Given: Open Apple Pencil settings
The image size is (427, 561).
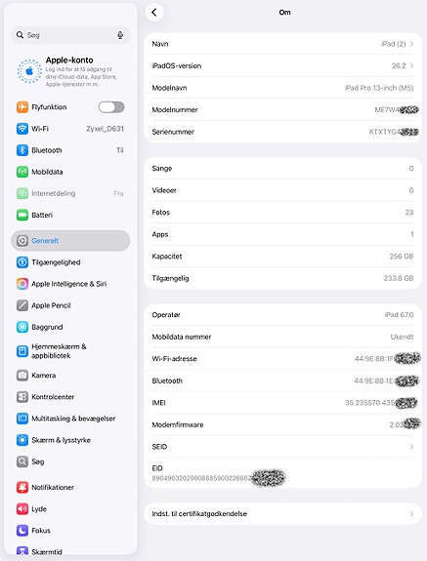Looking at the screenshot, I should pyautogui.click(x=70, y=305).
